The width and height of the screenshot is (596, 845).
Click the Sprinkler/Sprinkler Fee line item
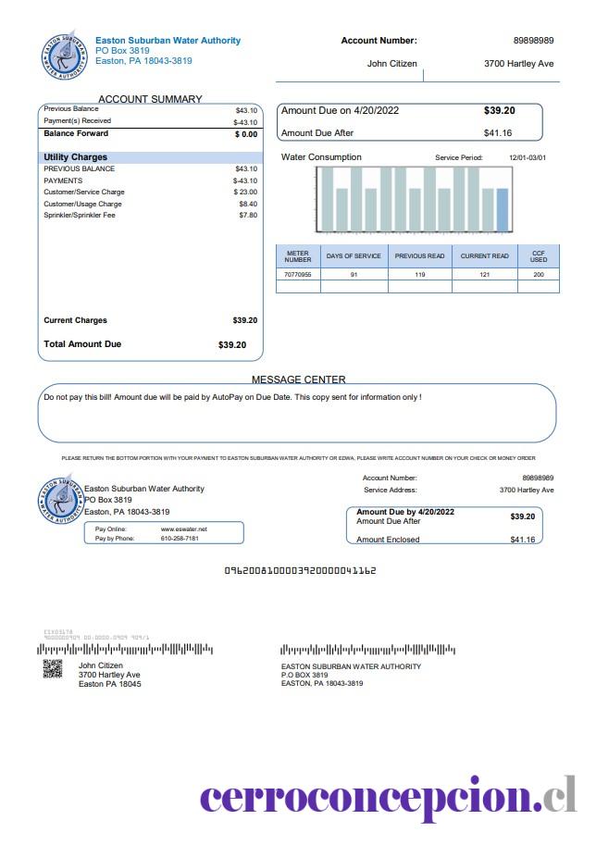click(x=150, y=215)
